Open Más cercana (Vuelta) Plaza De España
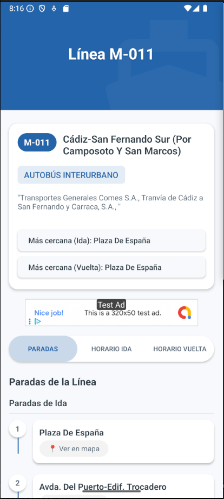224x499 pixels. [111, 267]
